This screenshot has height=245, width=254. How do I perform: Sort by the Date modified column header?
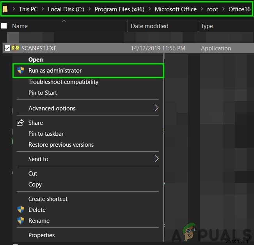pos(149,26)
